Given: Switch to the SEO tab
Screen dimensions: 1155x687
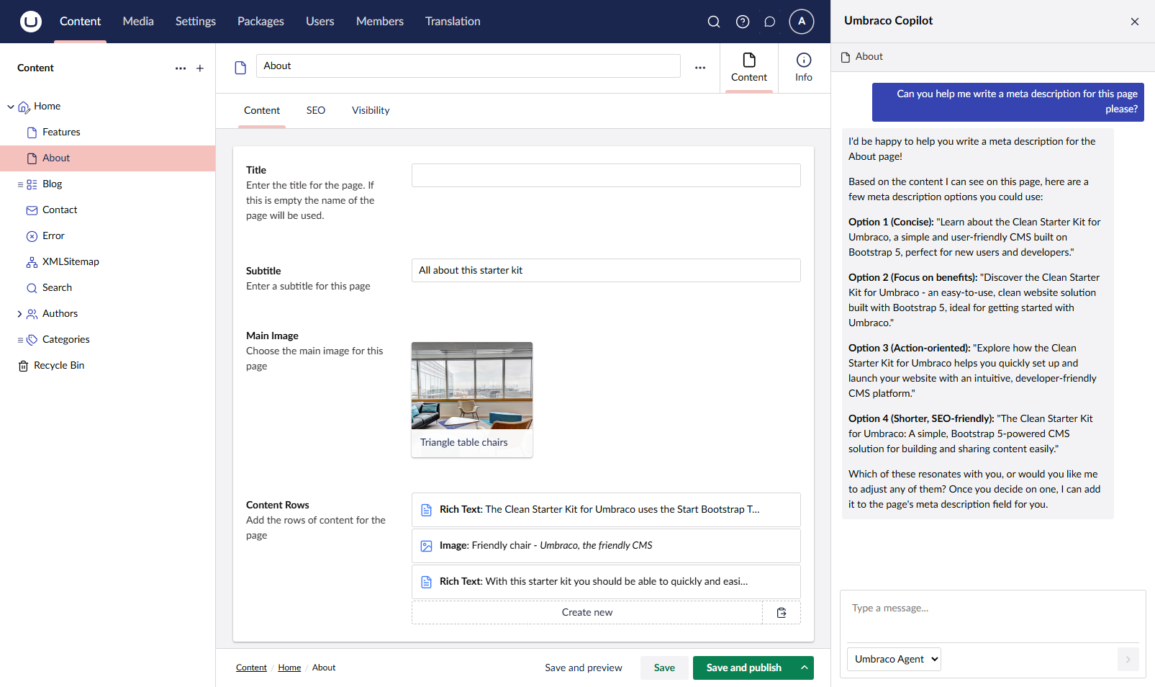Looking at the screenshot, I should point(315,111).
